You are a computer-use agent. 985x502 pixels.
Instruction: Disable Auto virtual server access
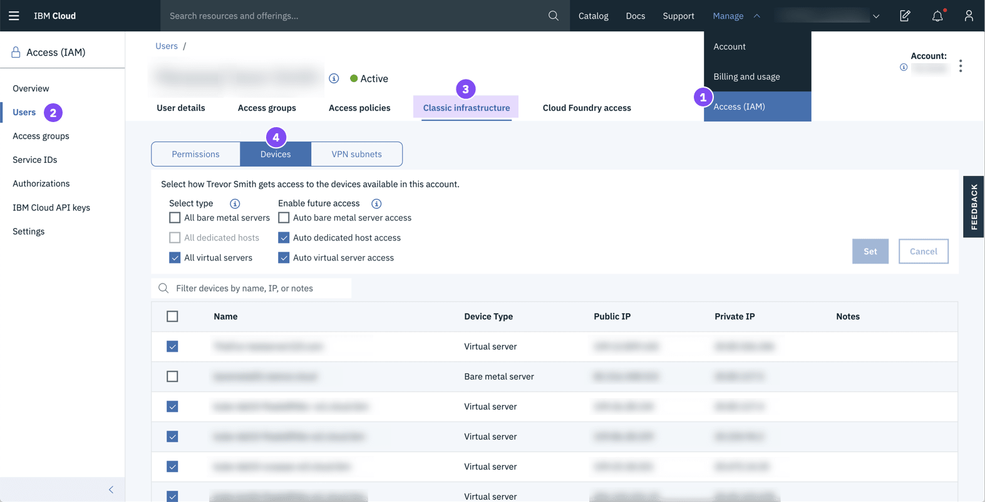284,258
